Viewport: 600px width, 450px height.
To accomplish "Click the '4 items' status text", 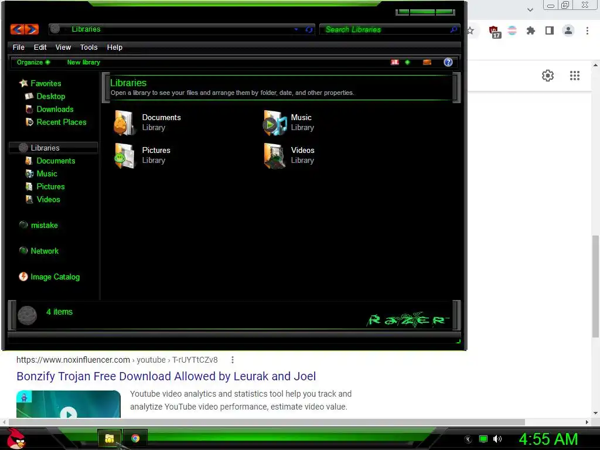I will (59, 312).
